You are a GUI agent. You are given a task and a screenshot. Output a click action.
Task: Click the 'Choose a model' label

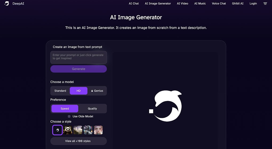[62, 82]
